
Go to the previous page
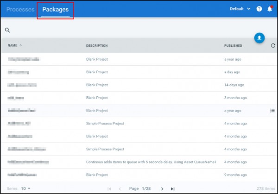tap(120, 188)
